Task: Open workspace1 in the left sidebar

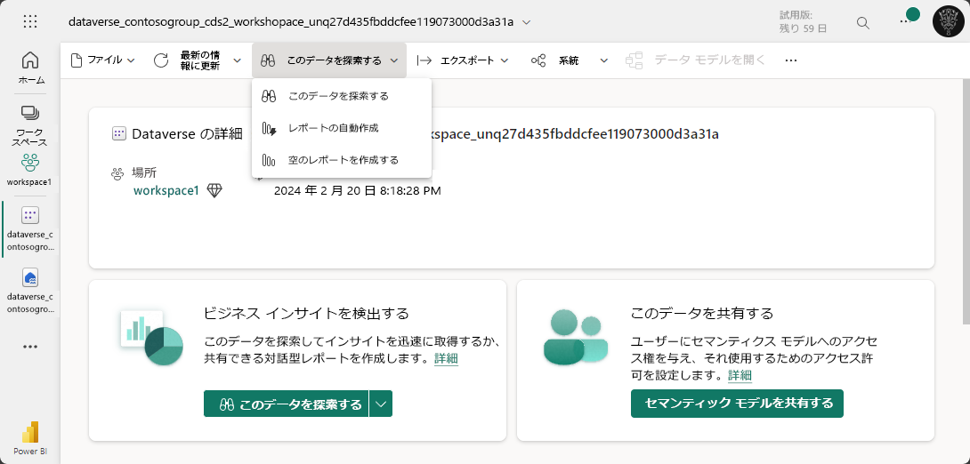Action: [x=29, y=170]
